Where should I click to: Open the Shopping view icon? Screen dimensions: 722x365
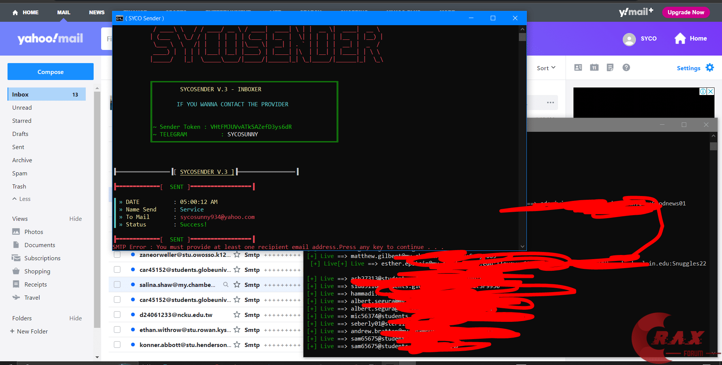tap(16, 271)
